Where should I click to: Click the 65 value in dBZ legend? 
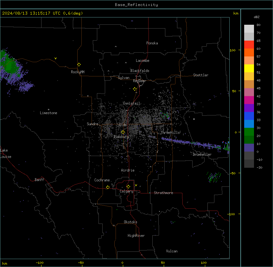258,41
